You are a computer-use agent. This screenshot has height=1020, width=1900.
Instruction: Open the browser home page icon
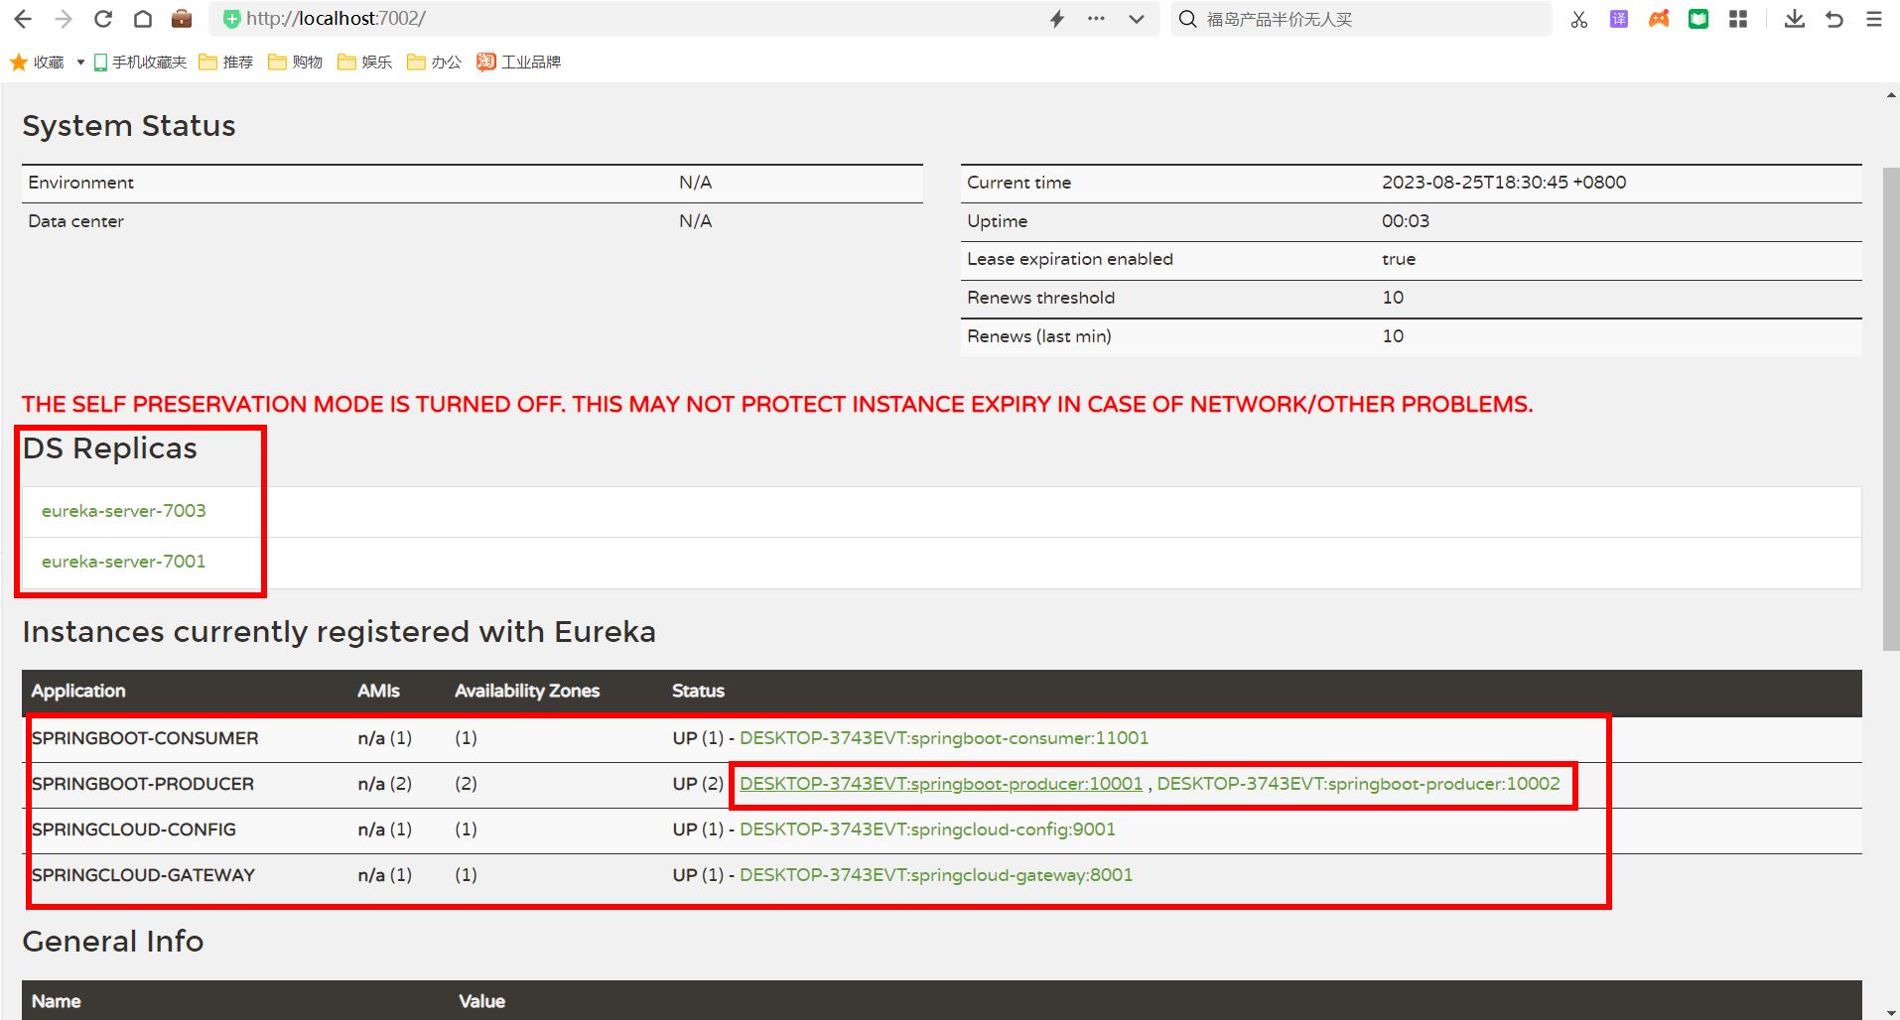tap(142, 19)
